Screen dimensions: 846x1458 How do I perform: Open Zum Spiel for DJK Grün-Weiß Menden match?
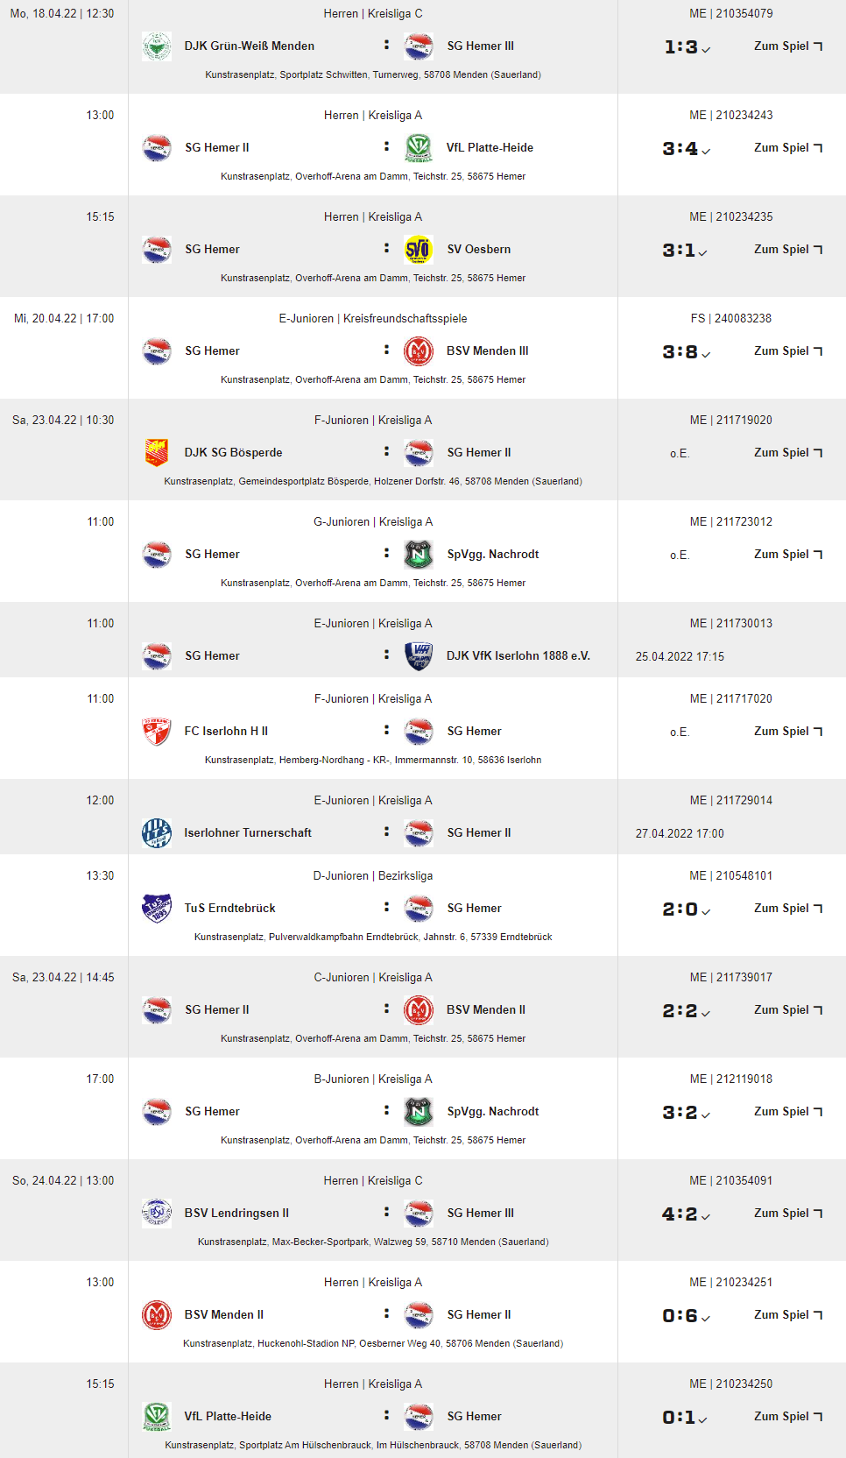click(787, 46)
